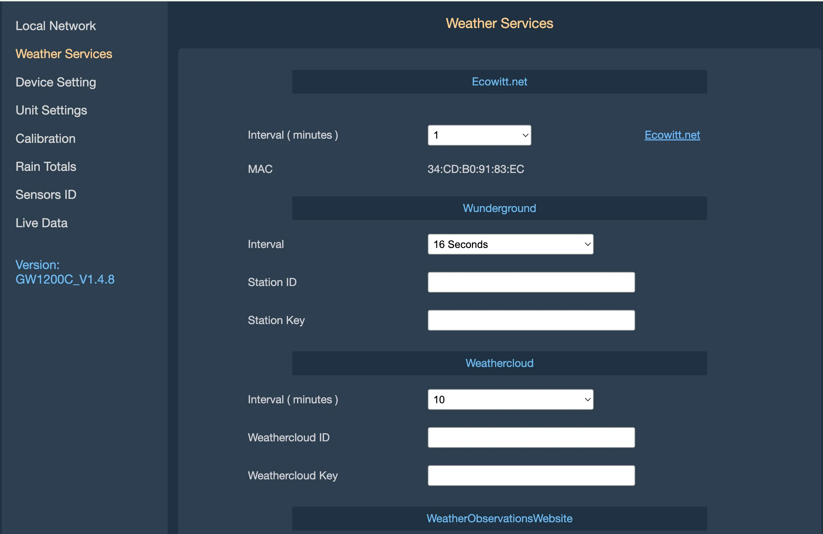Focus the Weathercloud ID input

pos(531,438)
